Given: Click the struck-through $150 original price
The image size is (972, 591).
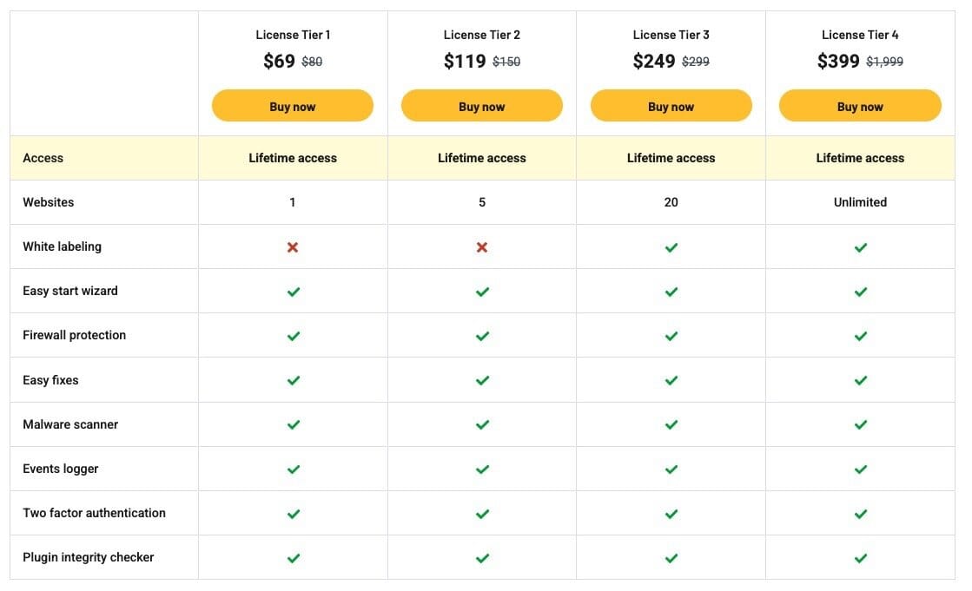Looking at the screenshot, I should [x=506, y=62].
